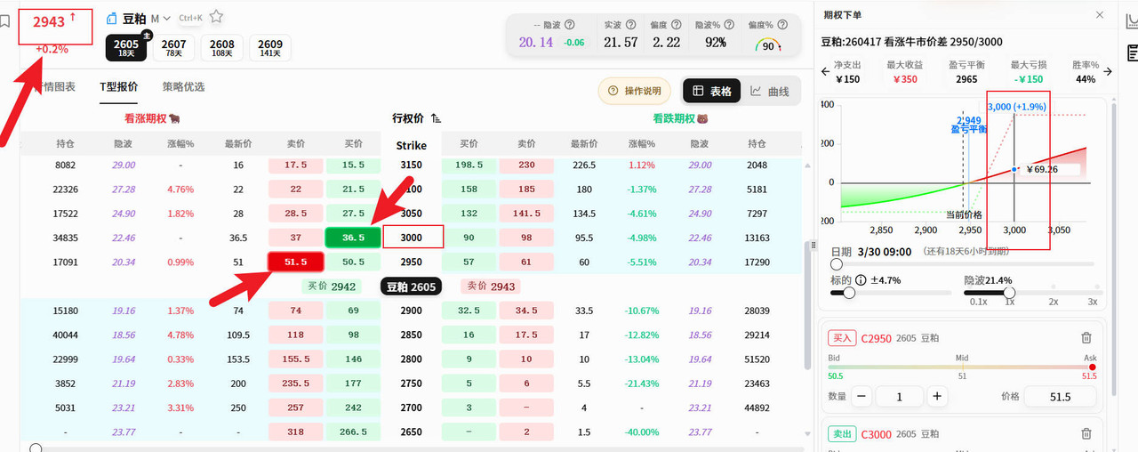Click call 卖价 37 at strike 3000

[x=296, y=238]
